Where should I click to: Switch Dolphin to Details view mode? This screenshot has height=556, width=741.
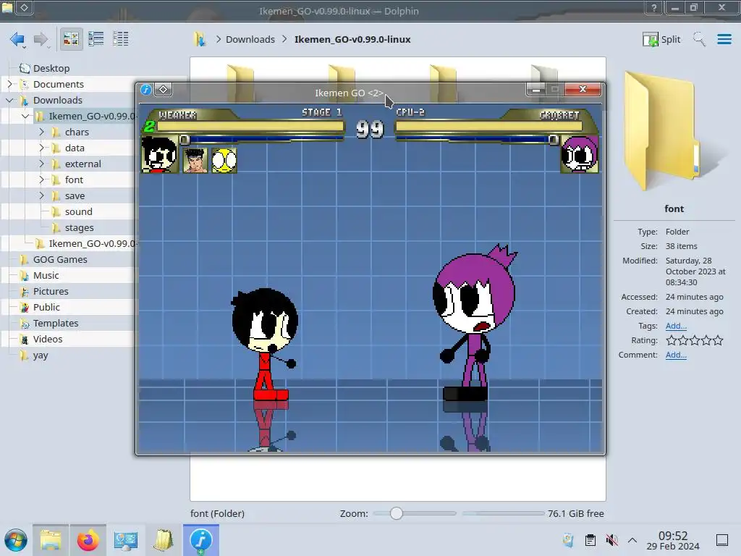pyautogui.click(x=121, y=39)
